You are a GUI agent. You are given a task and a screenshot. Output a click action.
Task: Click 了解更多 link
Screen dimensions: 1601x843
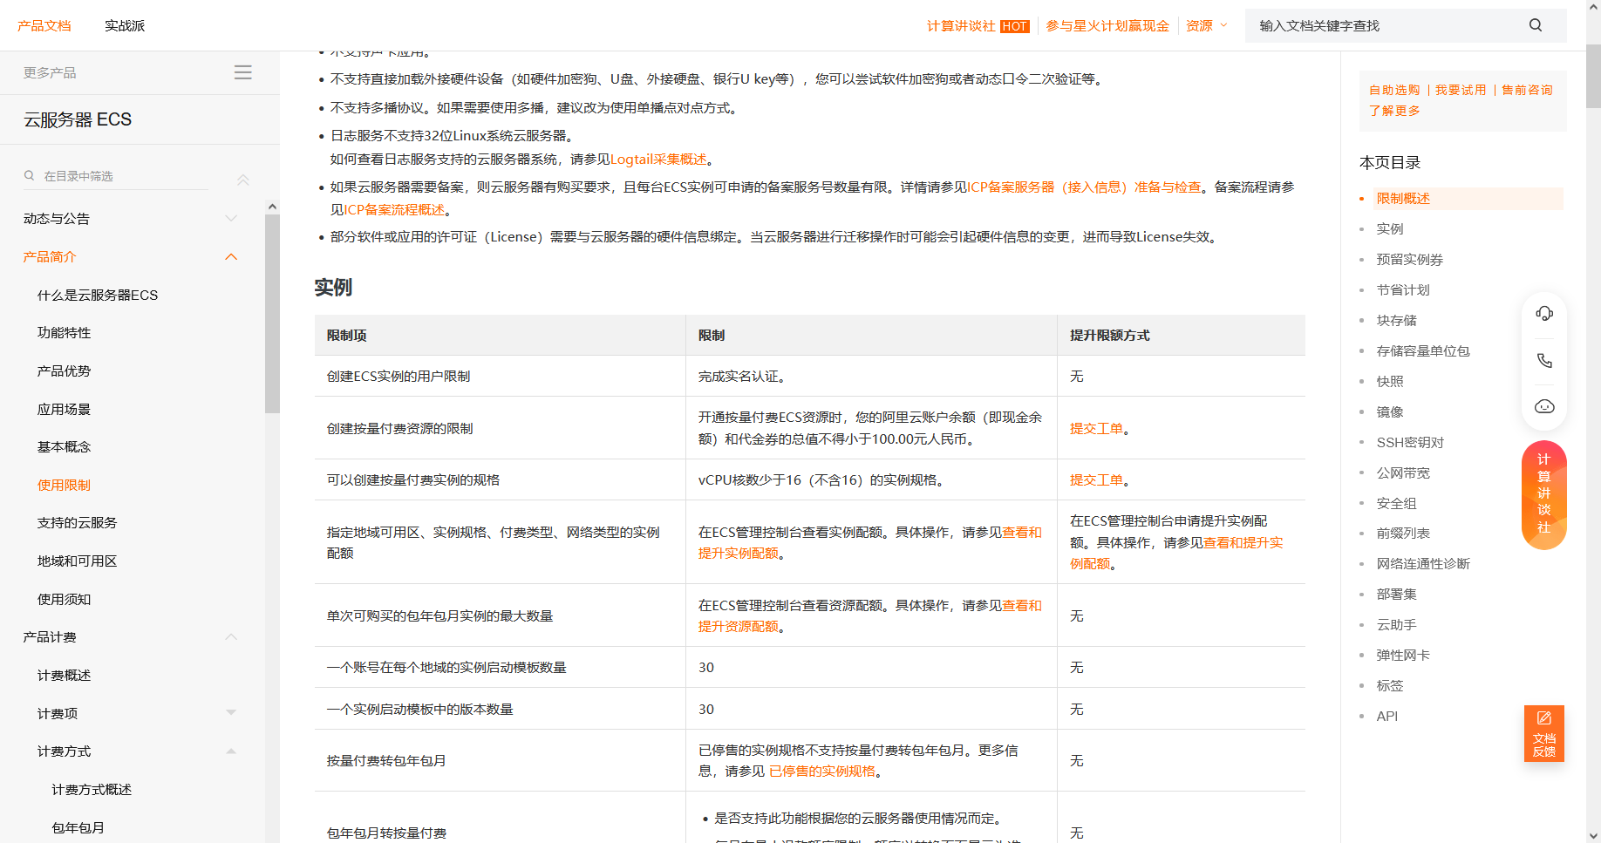pos(1394,111)
